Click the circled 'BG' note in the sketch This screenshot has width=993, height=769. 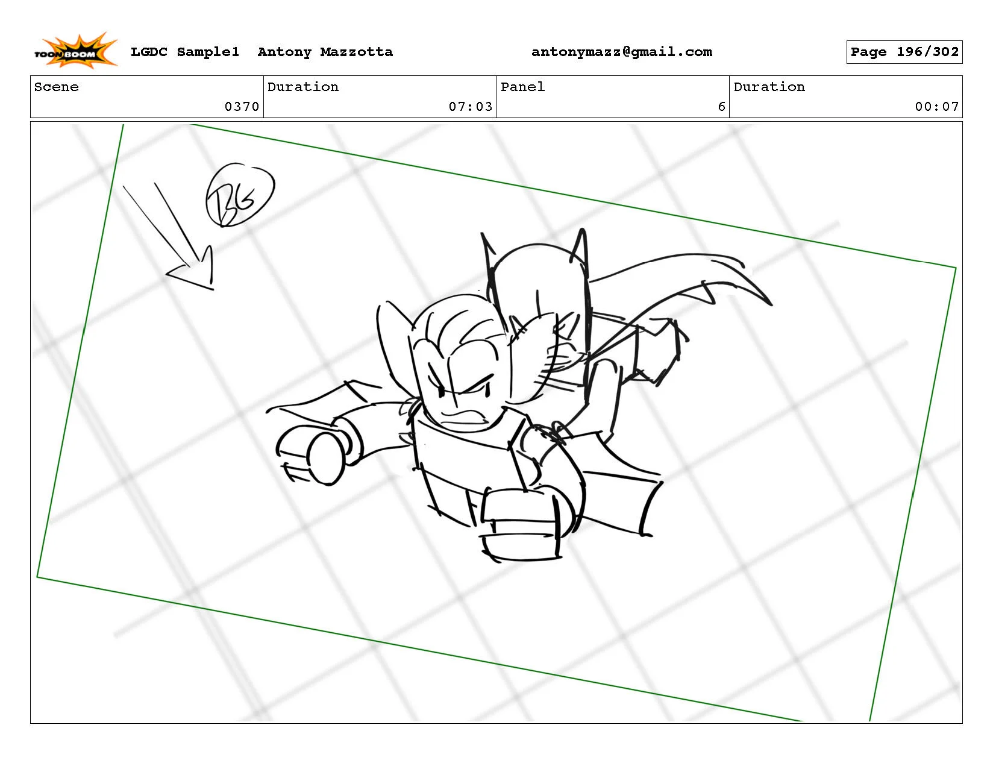(x=240, y=195)
